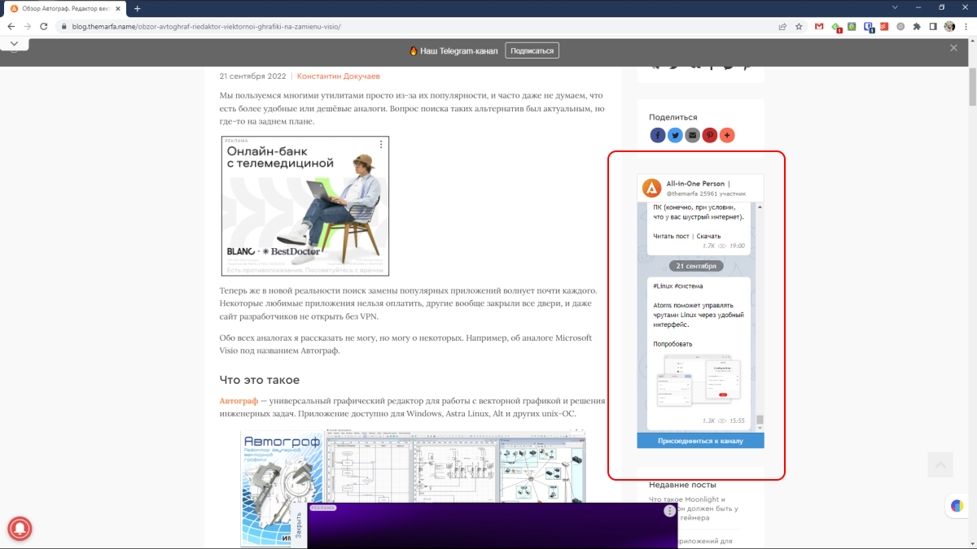Click Попробовать in the Atoms post
Screen dimensions: 977x549
click(673, 344)
